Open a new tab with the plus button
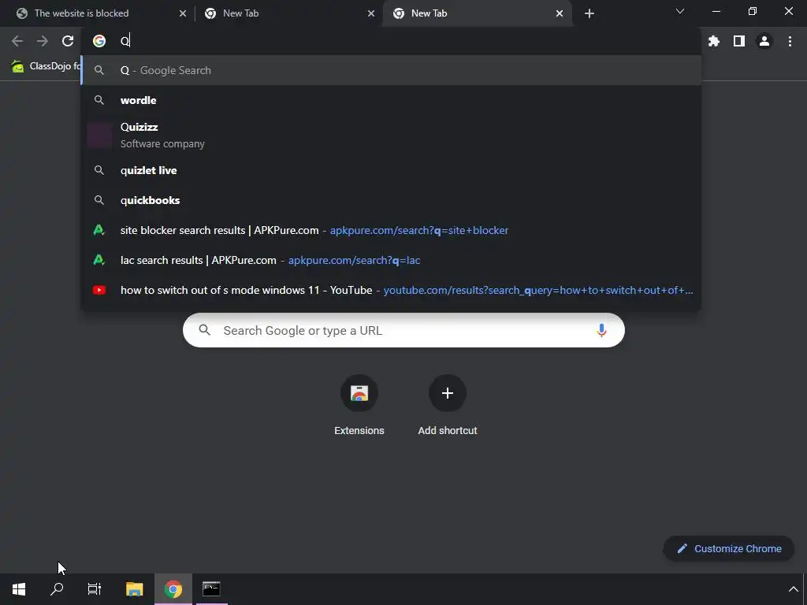 [589, 13]
